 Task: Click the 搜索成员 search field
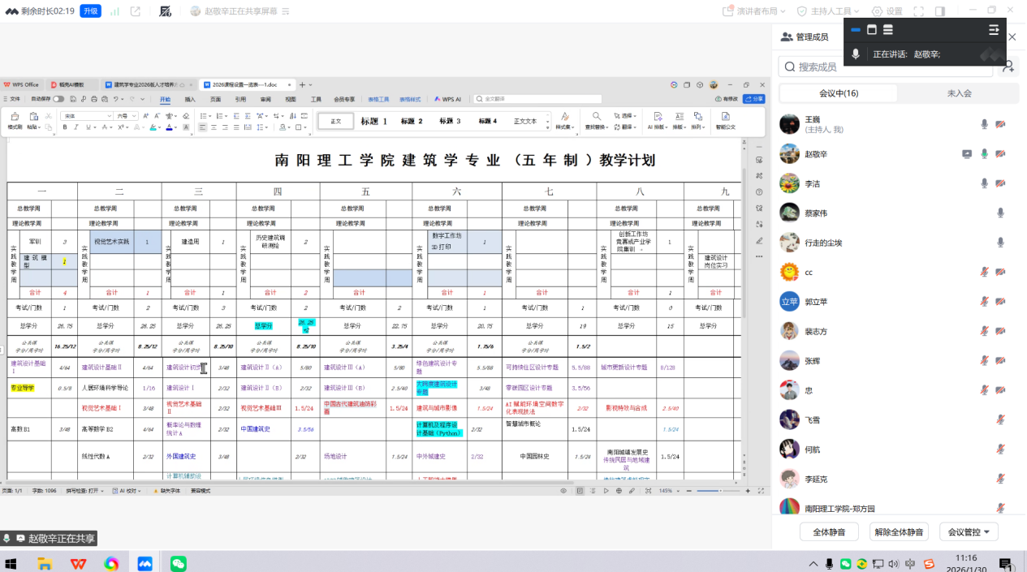[885, 67]
